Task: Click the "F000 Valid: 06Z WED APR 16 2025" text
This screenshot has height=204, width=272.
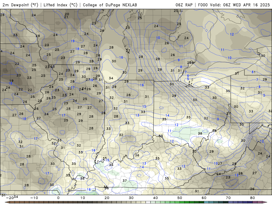Action: (234, 5)
